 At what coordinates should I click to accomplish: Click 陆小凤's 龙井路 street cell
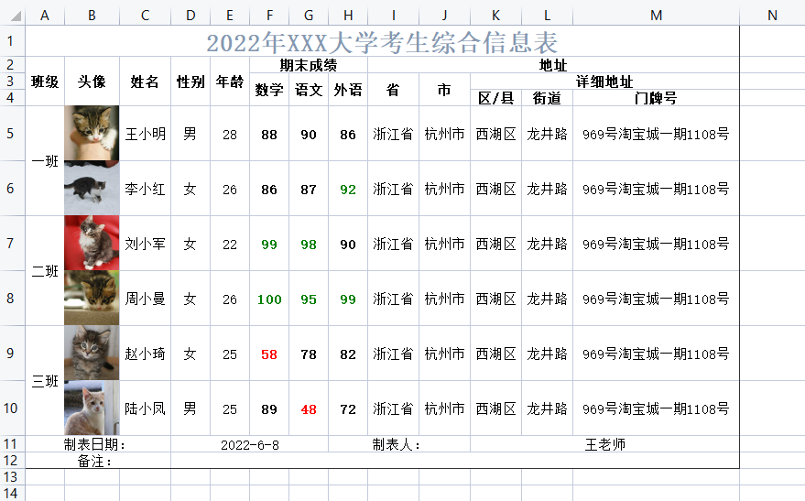point(548,408)
